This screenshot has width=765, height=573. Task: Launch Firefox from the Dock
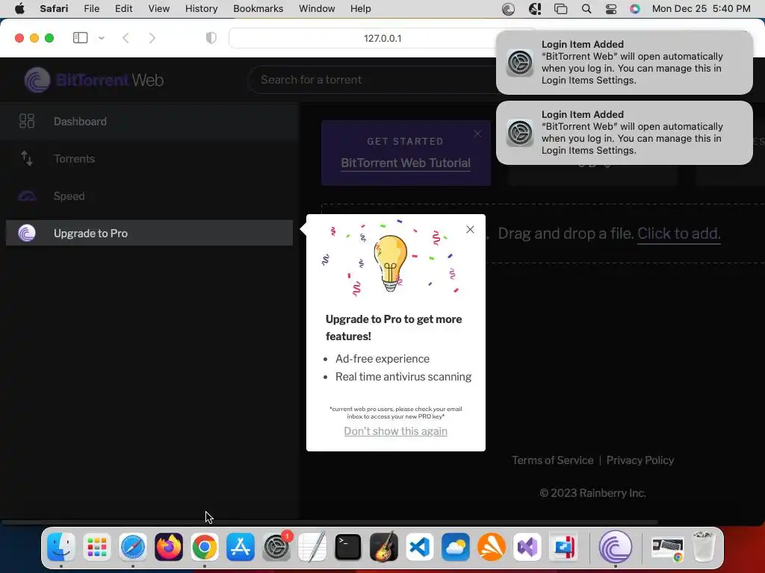point(168,547)
